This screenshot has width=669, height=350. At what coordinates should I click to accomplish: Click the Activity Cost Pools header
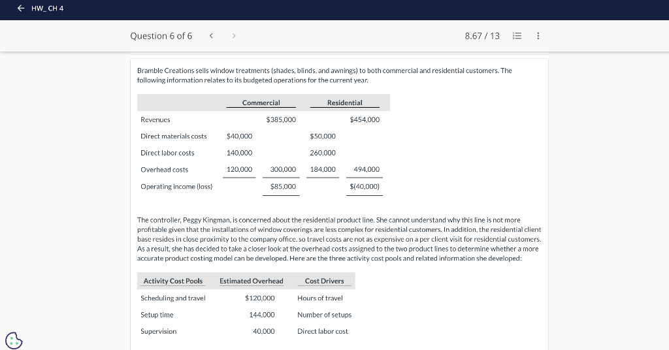coord(173,281)
